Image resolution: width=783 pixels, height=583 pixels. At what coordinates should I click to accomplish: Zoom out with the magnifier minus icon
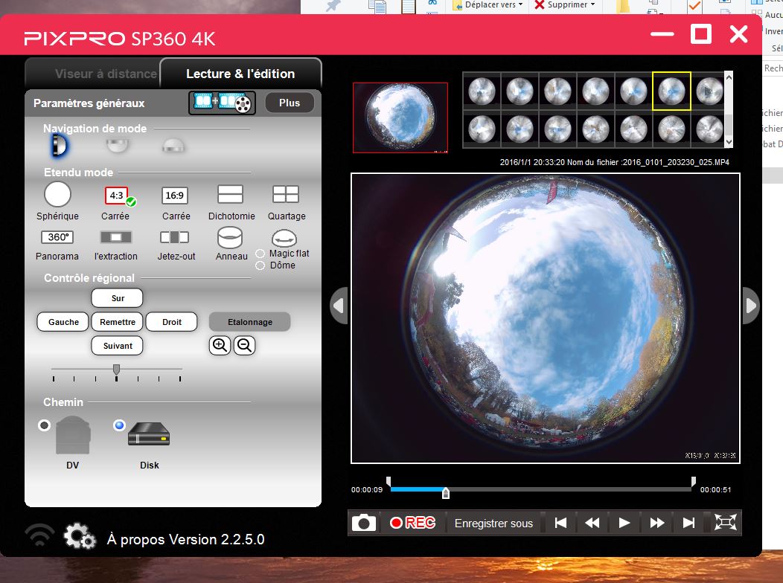coord(245,345)
